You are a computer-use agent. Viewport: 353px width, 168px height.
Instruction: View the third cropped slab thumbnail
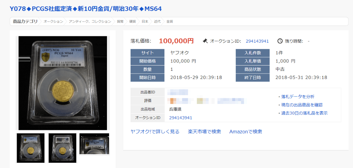[94, 144]
